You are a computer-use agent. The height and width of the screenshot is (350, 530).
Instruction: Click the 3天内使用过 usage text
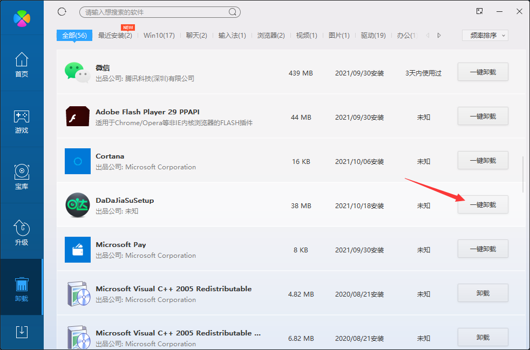tap(424, 73)
